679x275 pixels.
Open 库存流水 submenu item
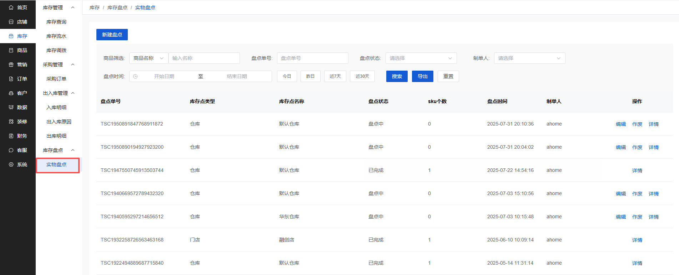[x=56, y=36]
